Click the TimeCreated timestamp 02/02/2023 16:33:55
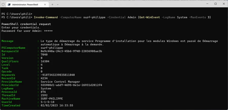Screen dimensions: 228x110 (x=57, y=105)
